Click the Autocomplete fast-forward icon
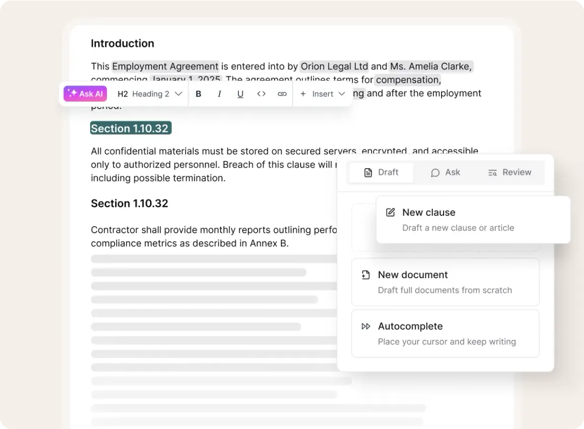 [366, 326]
